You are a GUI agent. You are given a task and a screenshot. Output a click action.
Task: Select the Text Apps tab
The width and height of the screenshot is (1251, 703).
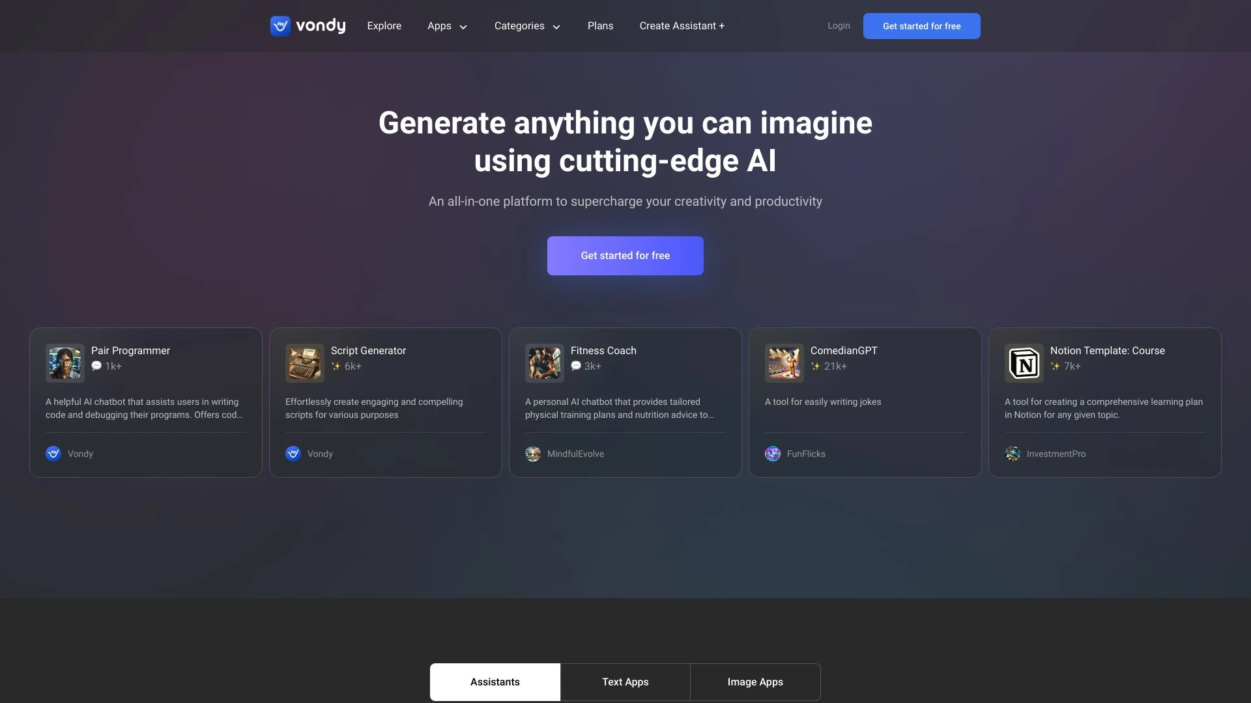pos(625,682)
